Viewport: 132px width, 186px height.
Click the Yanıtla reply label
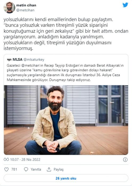(36, 169)
